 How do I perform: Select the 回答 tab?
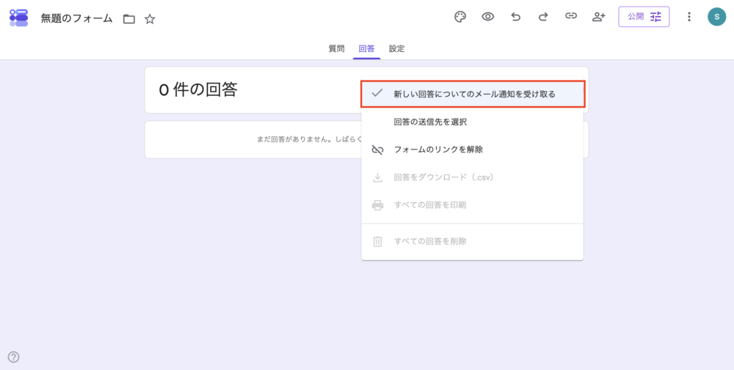coord(366,48)
